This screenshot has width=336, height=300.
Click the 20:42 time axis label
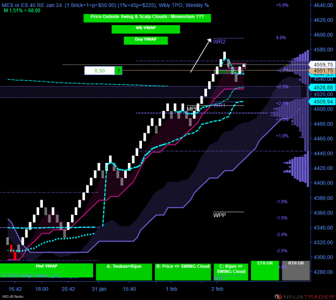click(x=68, y=289)
